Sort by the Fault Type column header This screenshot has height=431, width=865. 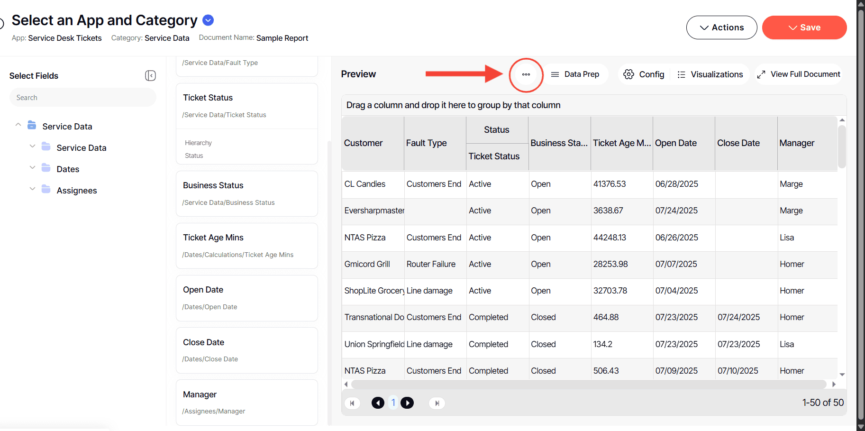click(435, 143)
